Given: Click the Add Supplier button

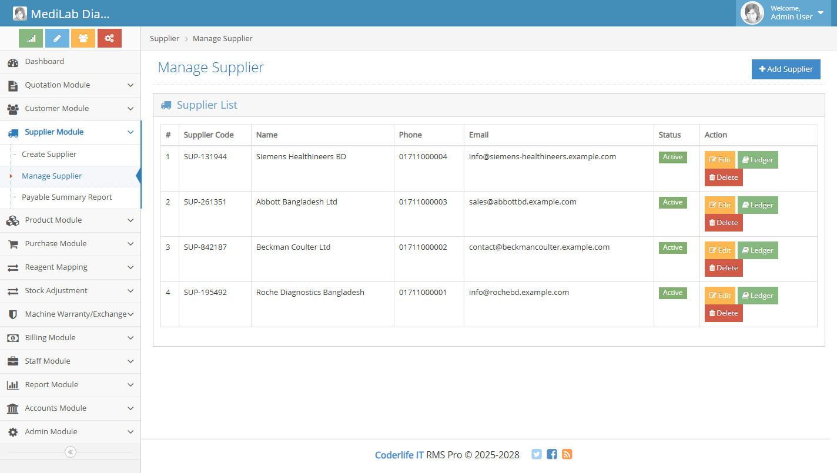Looking at the screenshot, I should tap(786, 69).
